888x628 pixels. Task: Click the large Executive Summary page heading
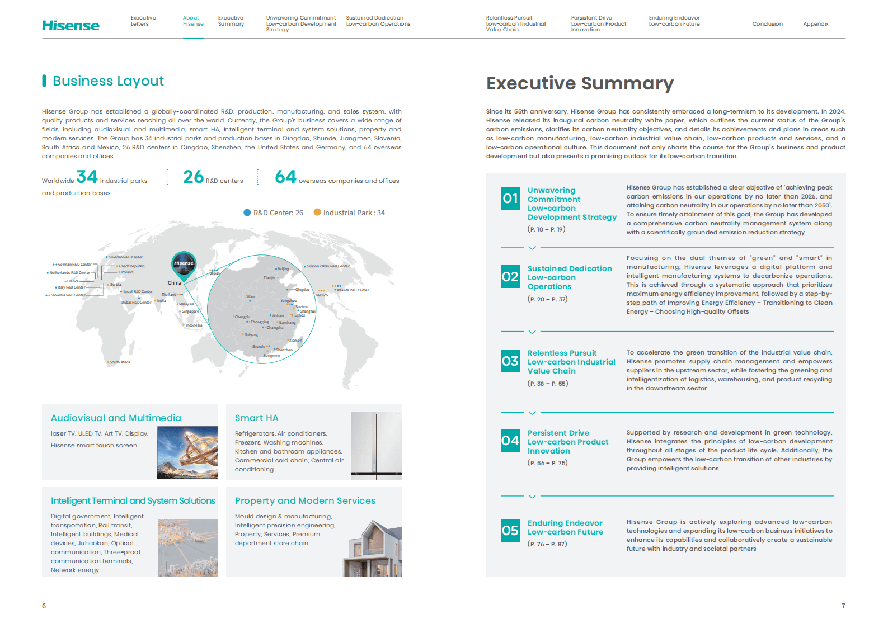[x=580, y=83]
